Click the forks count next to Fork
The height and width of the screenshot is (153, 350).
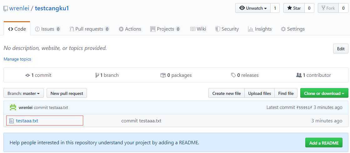click(x=343, y=8)
